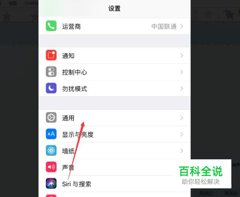Click the 设置 title header
This screenshot has height=197, width=240.
pos(114,8)
